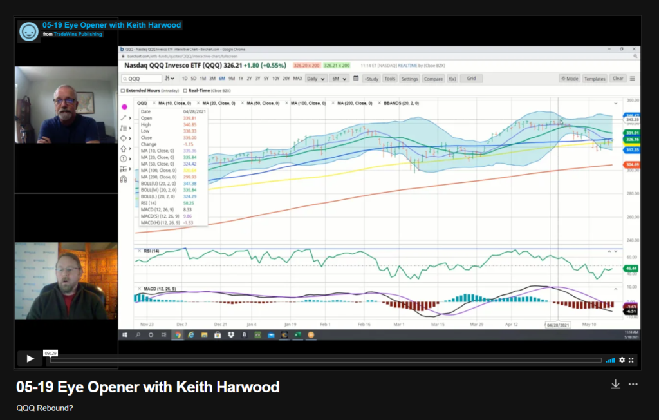Open Dropbox from the taskbar
659x420 pixels.
[x=231, y=335]
